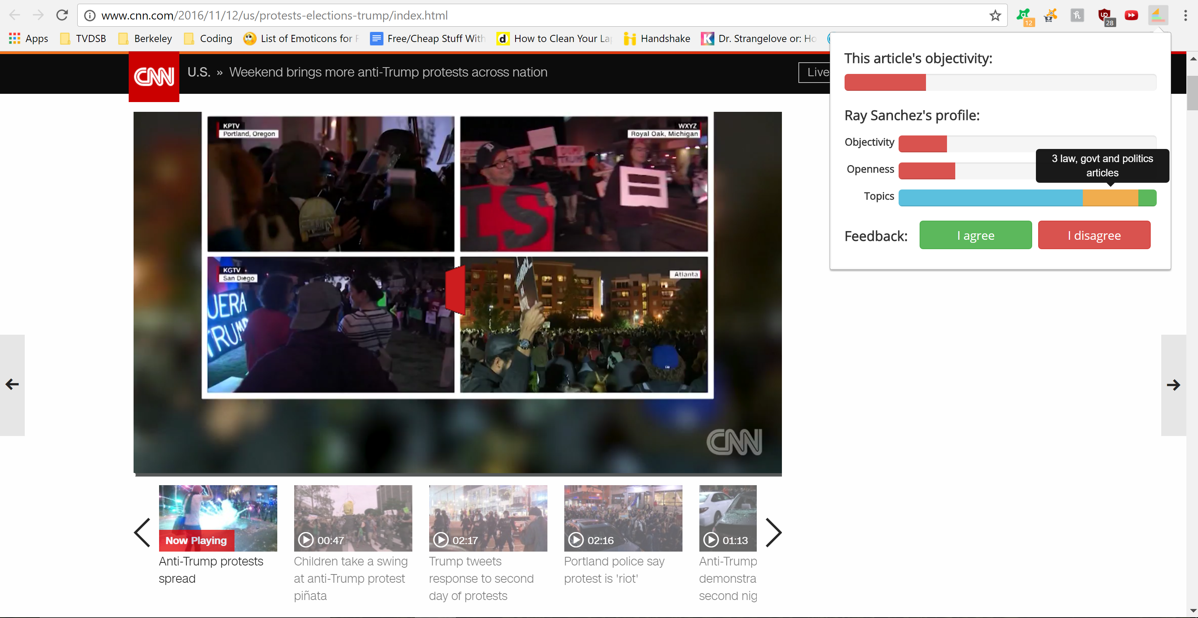Reload the page with the refresh icon
The width and height of the screenshot is (1198, 618).
point(62,15)
